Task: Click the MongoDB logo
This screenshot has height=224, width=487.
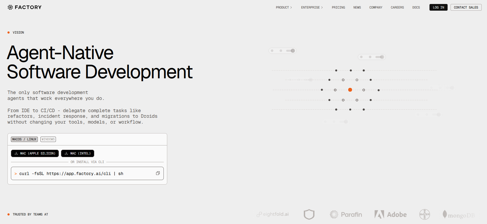Action: [x=459, y=215]
